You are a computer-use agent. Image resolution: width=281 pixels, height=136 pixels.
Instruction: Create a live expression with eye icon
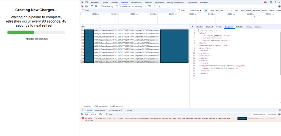click(100, 114)
